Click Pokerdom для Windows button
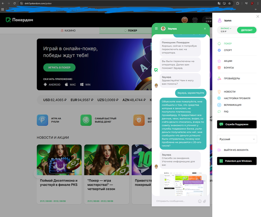 tap(237, 161)
